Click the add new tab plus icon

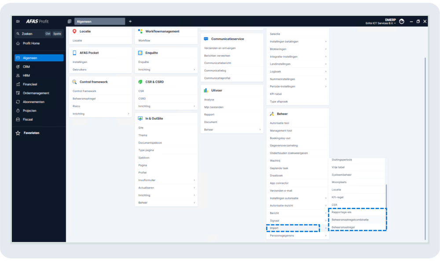[x=130, y=21]
